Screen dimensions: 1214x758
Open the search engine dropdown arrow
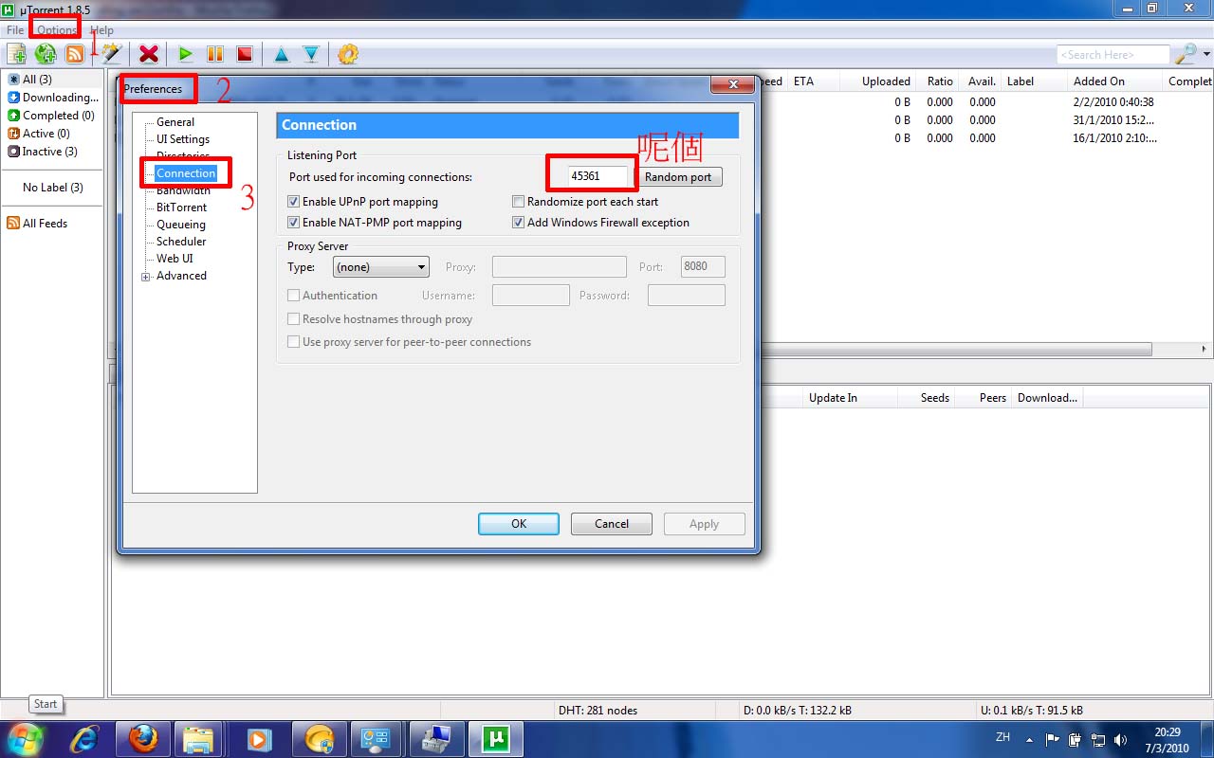(x=1206, y=55)
